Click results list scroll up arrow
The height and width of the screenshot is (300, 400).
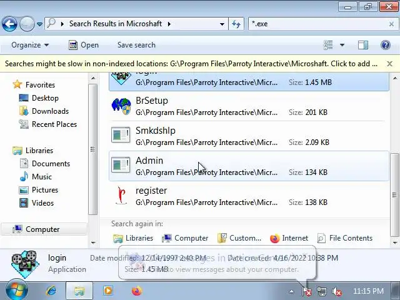tap(395, 77)
